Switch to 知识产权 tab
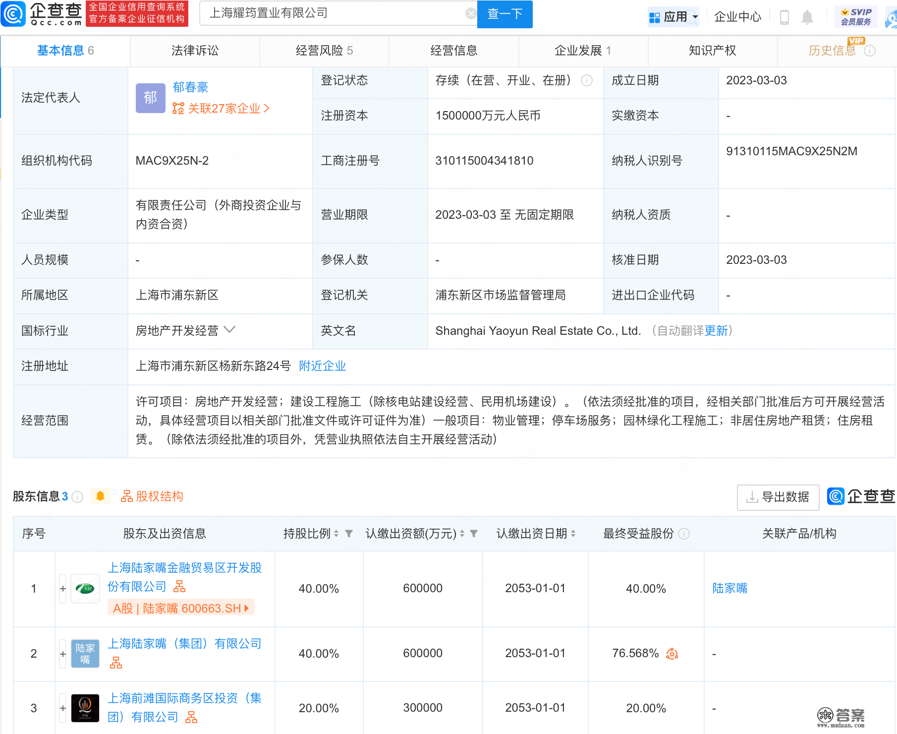Screen dimensions: 897x734 coord(712,51)
